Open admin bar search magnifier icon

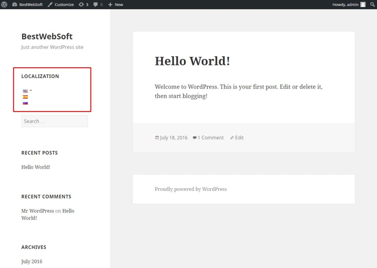coord(373,4)
